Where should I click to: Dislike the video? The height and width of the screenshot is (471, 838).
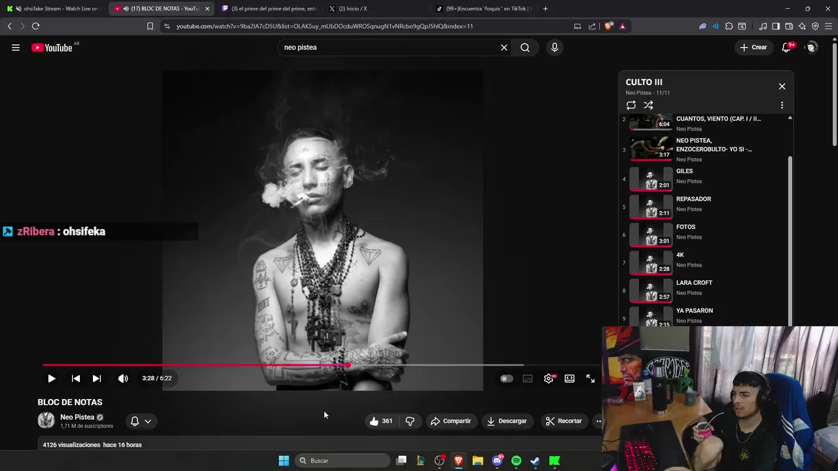tap(410, 421)
